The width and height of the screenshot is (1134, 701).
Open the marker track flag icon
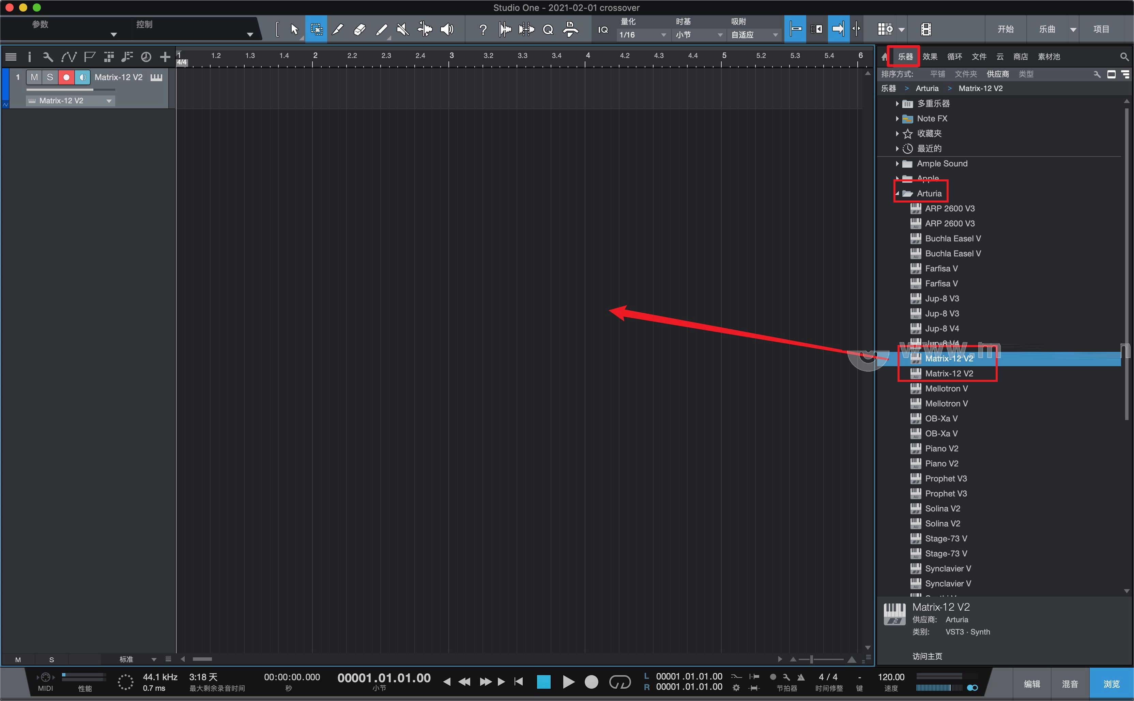point(89,57)
